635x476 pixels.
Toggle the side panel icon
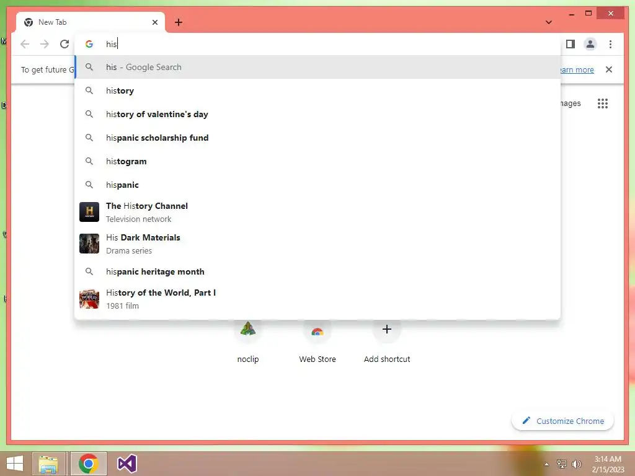coord(571,44)
